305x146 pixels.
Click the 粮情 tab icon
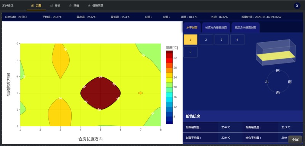[x=71, y=6]
